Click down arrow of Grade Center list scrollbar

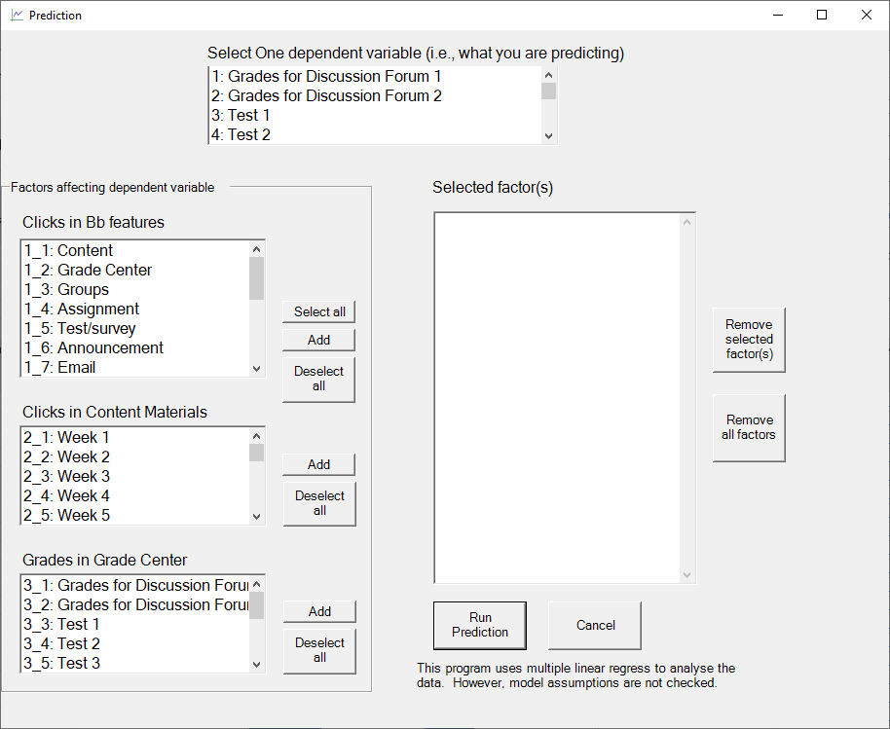pyautogui.click(x=256, y=665)
